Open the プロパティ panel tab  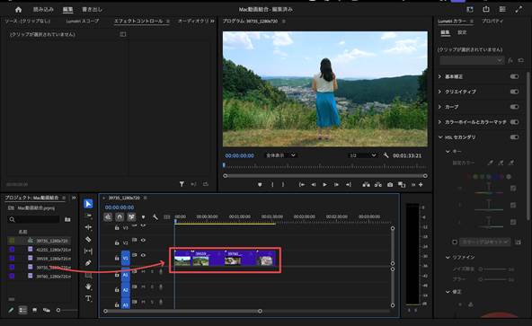(492, 21)
